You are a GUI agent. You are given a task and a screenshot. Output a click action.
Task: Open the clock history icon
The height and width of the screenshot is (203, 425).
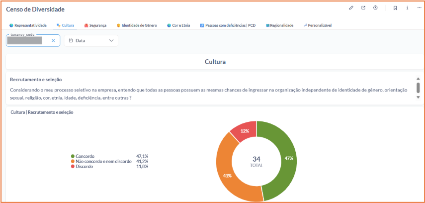(376, 8)
